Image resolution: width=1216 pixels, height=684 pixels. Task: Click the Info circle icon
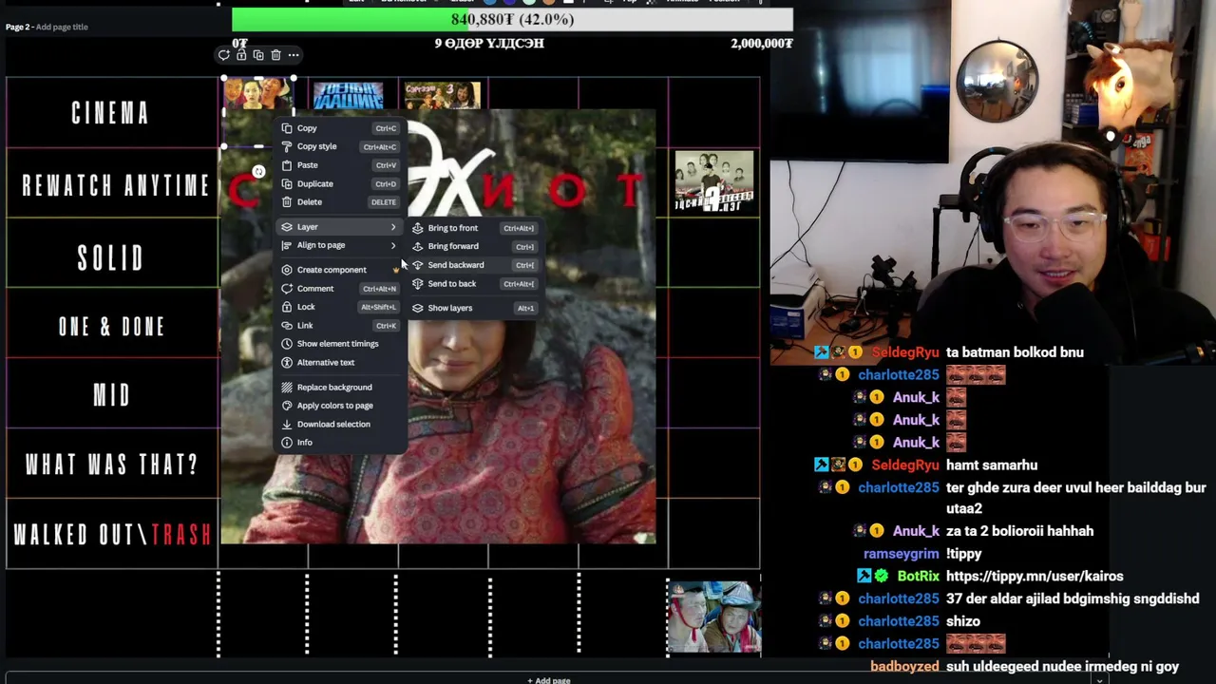pyautogui.click(x=287, y=443)
